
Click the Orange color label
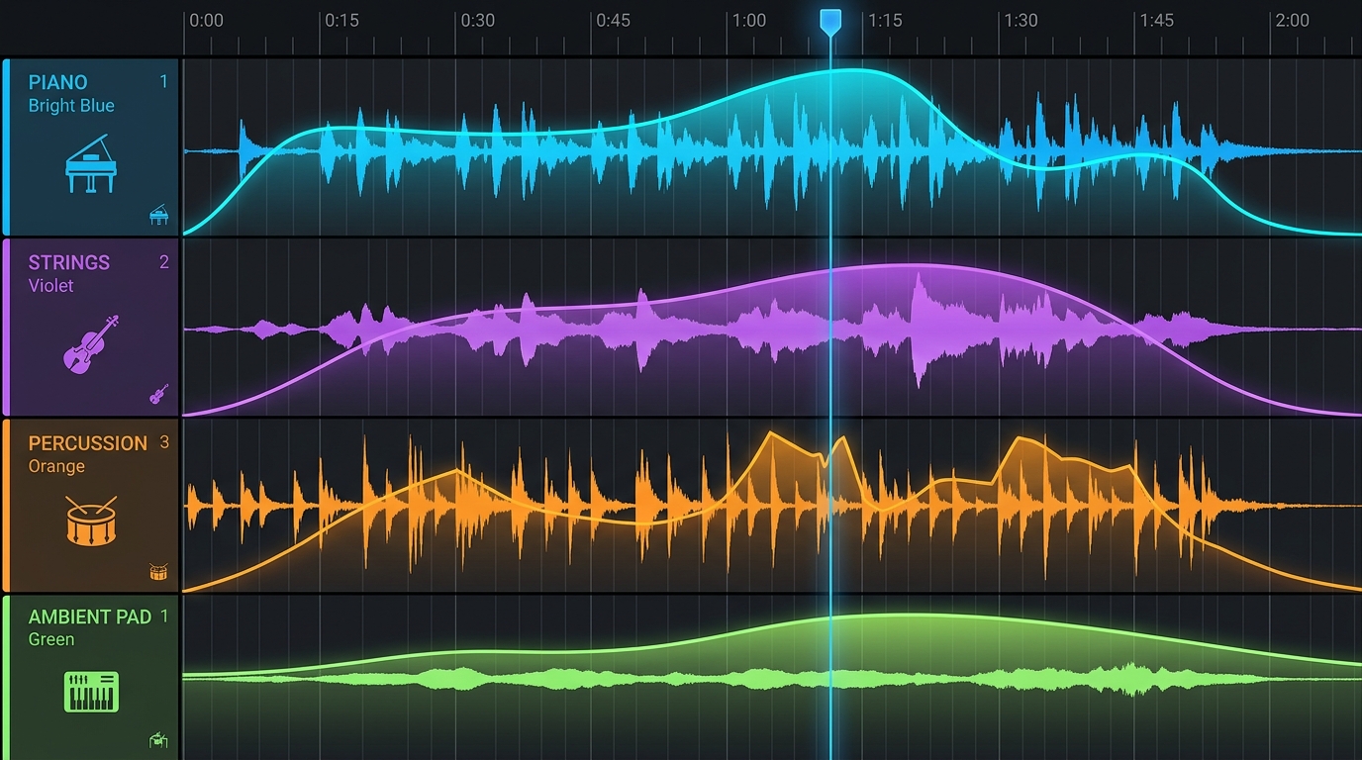tap(56, 467)
